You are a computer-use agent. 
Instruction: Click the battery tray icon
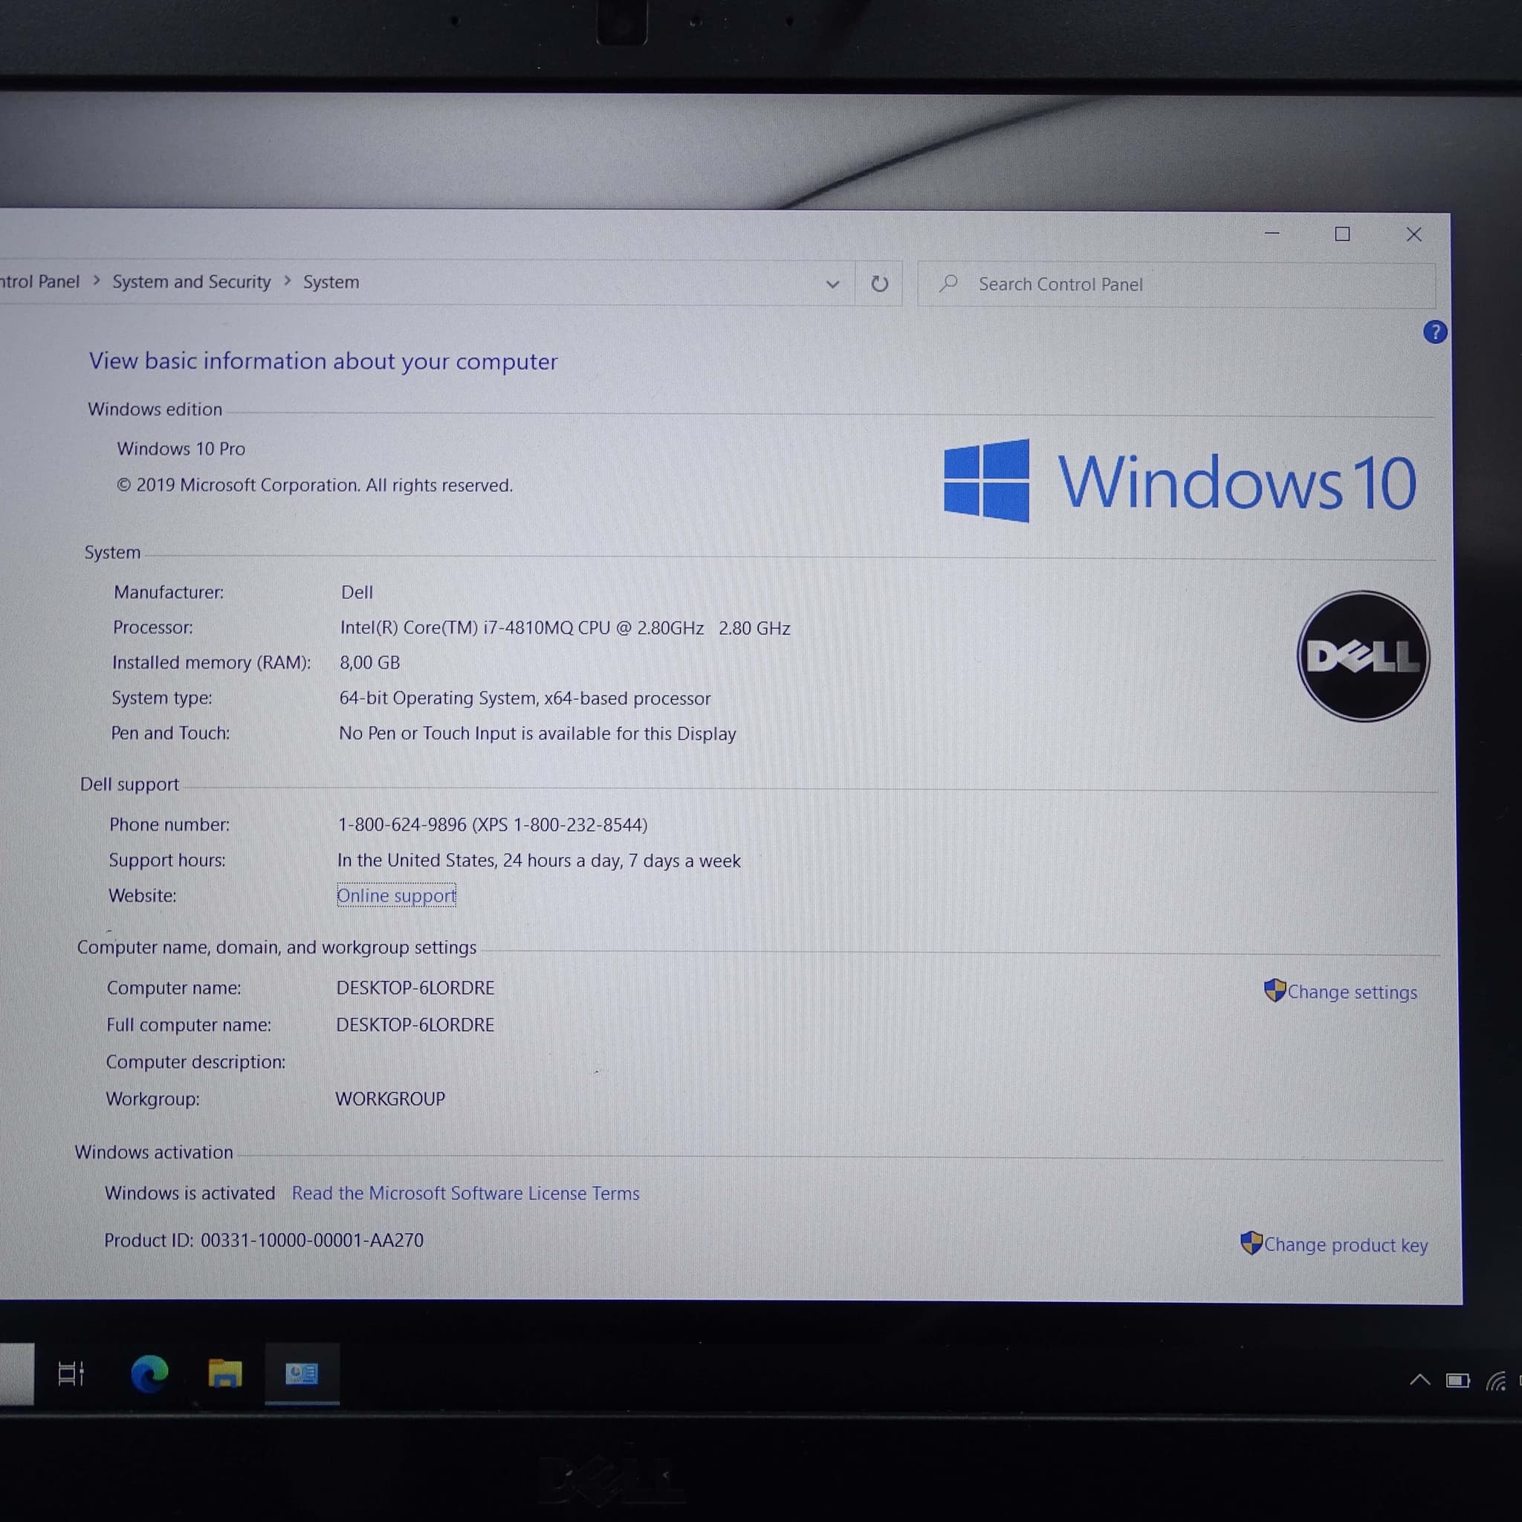(x=1457, y=1381)
